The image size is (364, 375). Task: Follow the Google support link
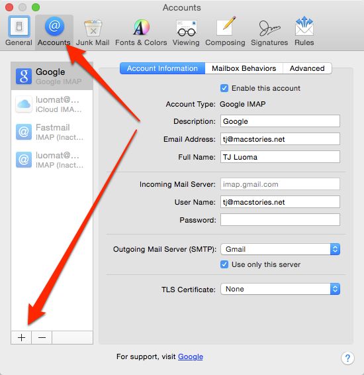click(191, 356)
